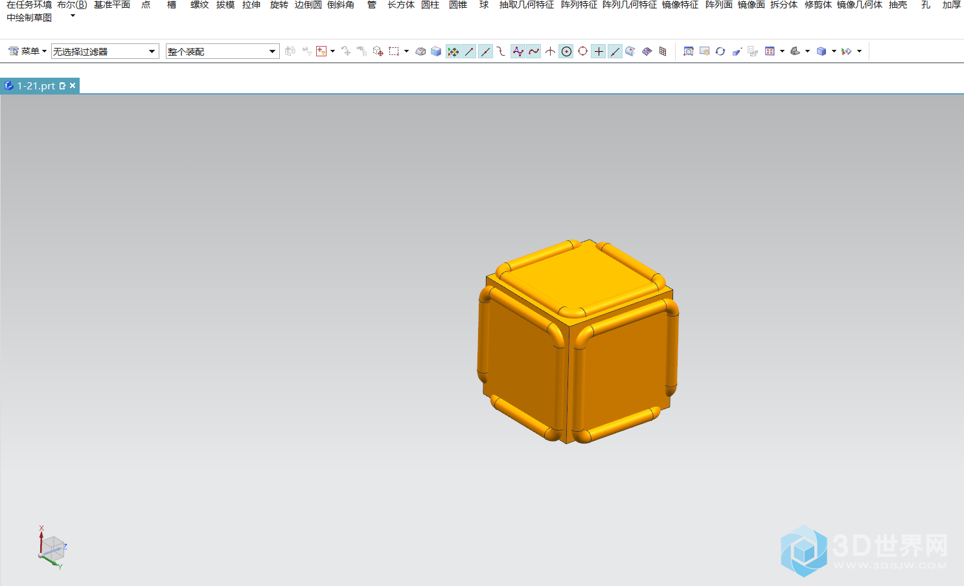964x586 pixels.
Task: Click the grid snap icon after bounded grid
Action: tap(663, 51)
